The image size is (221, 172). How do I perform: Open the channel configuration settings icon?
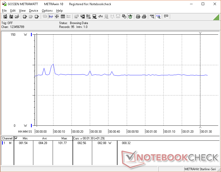click(88, 17)
